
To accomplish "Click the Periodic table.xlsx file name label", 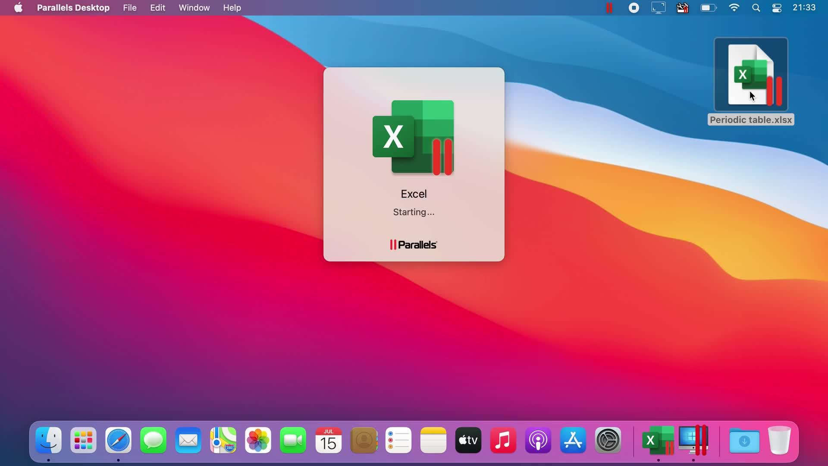I will pyautogui.click(x=751, y=120).
